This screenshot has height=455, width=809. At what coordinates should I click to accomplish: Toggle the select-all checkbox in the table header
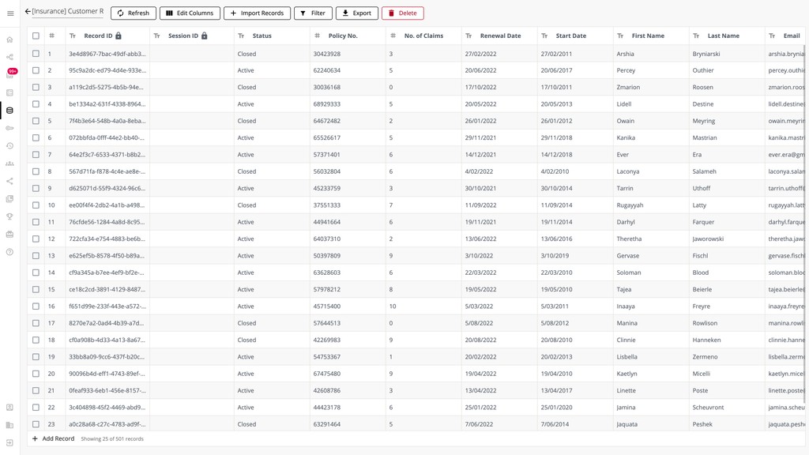36,36
